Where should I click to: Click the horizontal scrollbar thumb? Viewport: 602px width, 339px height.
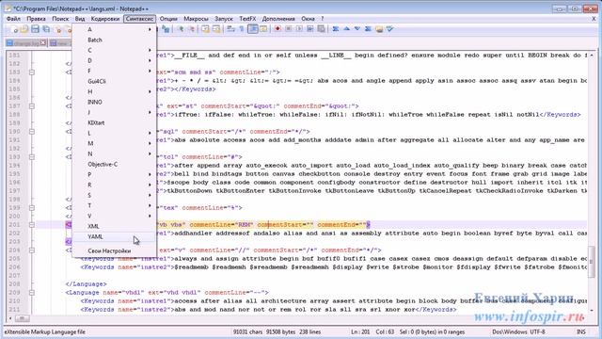22,318
